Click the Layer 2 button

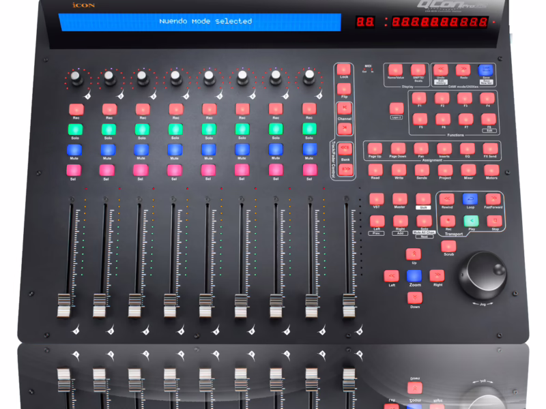(397, 108)
